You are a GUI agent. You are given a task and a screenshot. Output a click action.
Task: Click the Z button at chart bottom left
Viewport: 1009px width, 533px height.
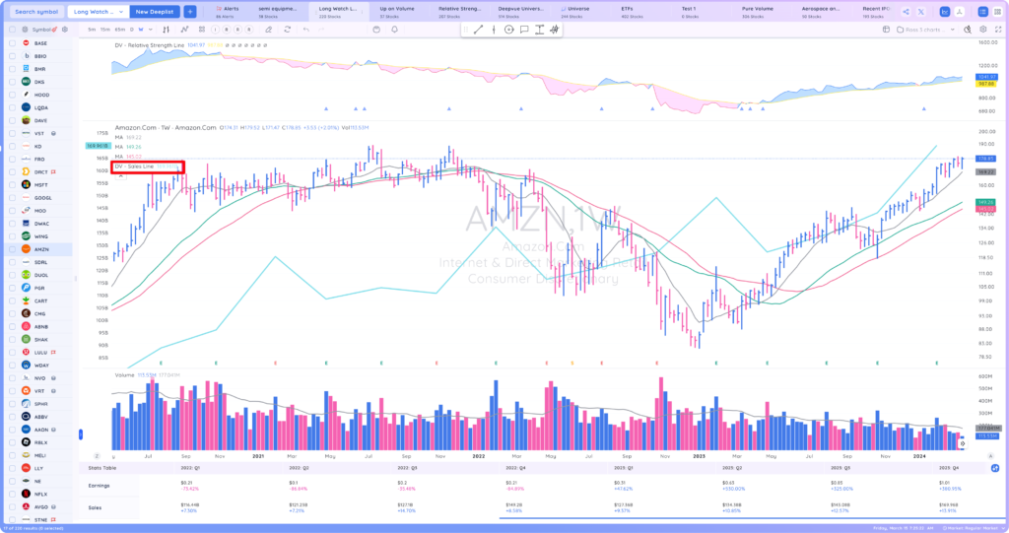97,456
